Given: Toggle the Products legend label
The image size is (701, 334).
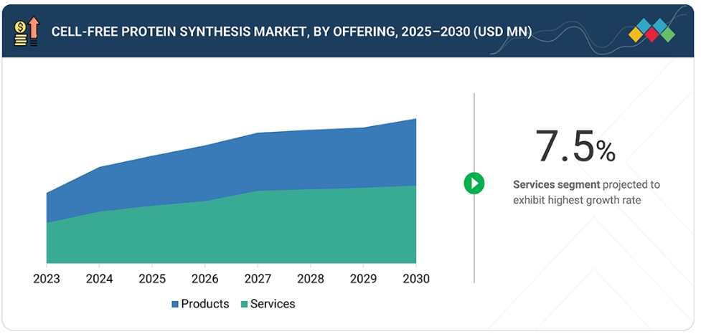Looking at the screenshot, I should tap(204, 304).
